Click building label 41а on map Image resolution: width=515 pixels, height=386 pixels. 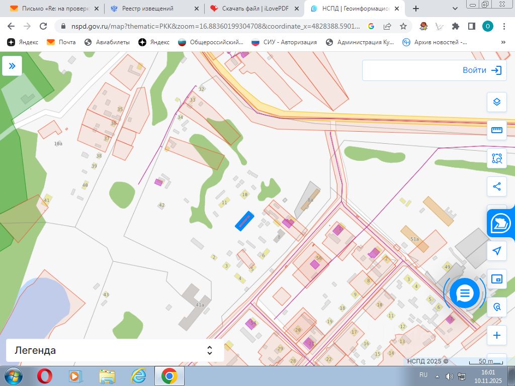pyautogui.click(x=200, y=305)
